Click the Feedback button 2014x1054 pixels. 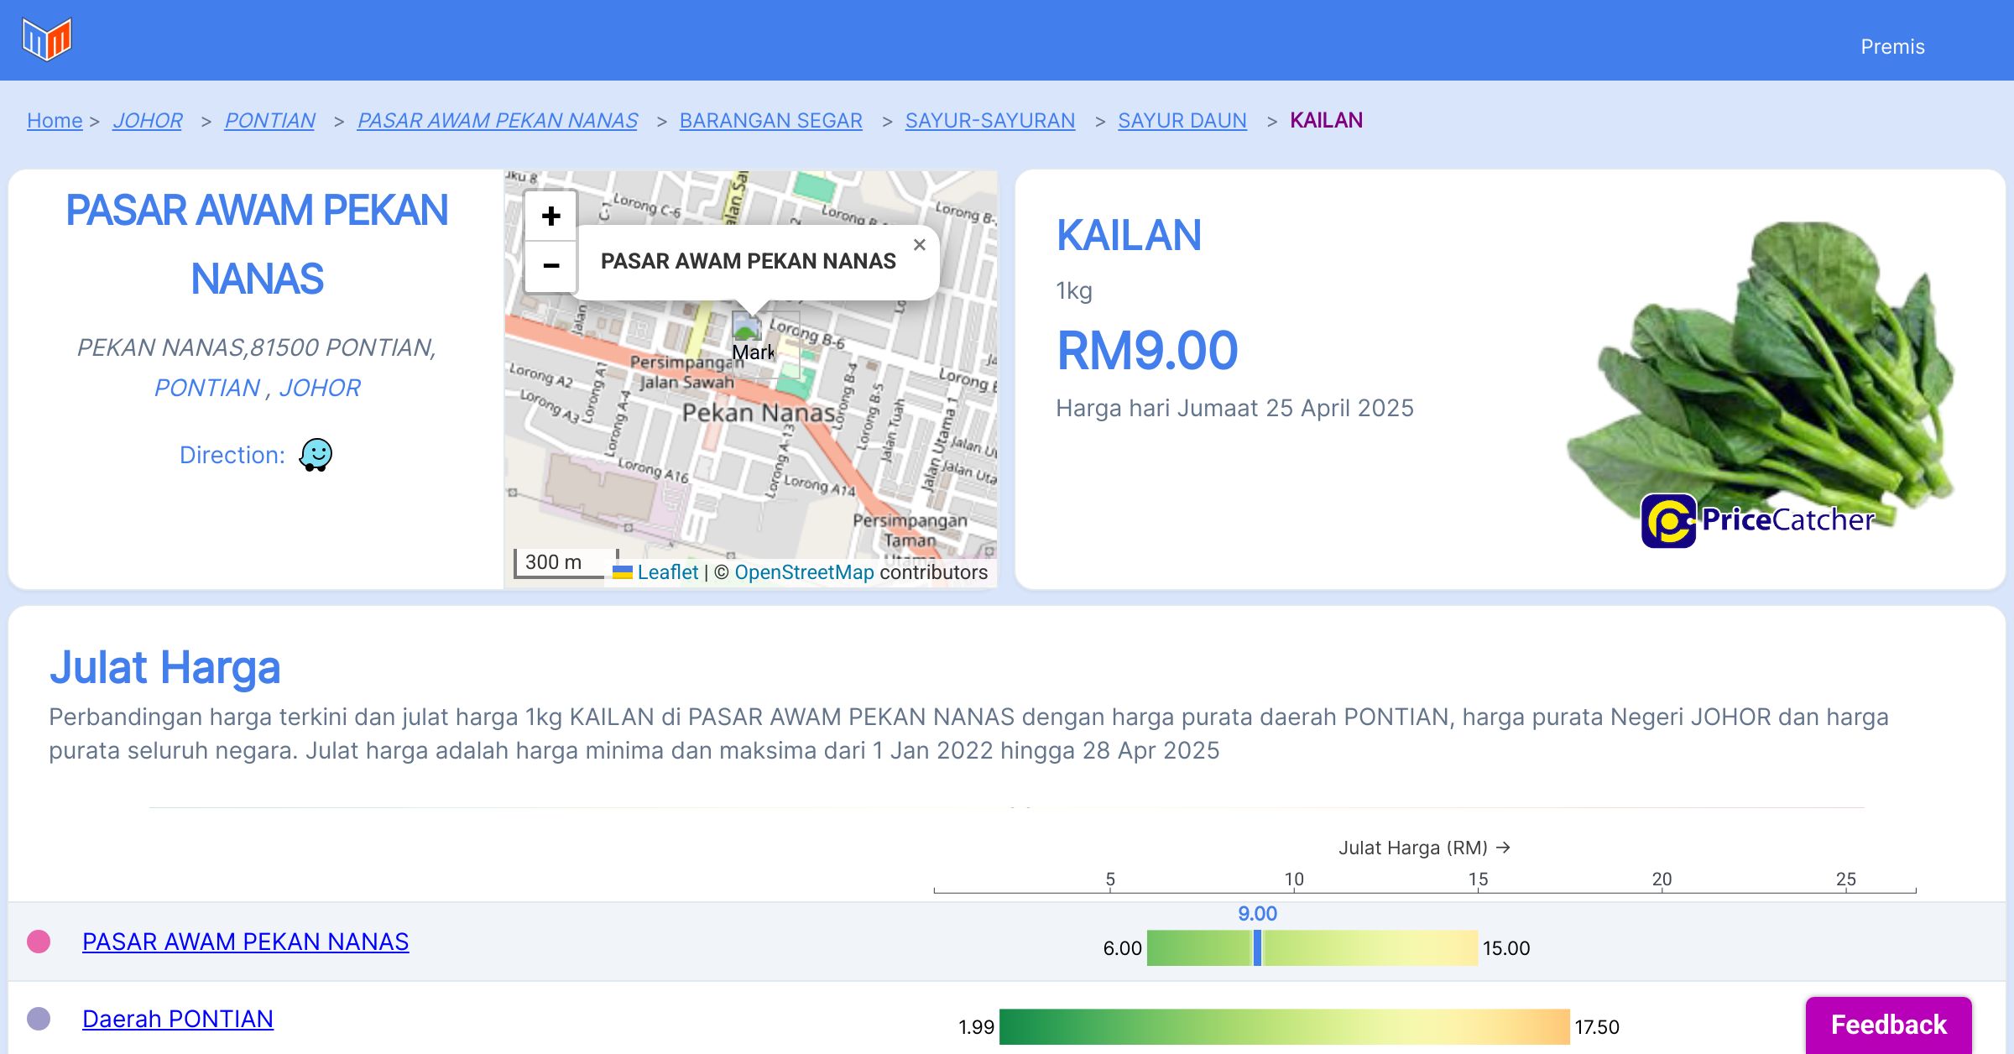[x=1888, y=1025]
